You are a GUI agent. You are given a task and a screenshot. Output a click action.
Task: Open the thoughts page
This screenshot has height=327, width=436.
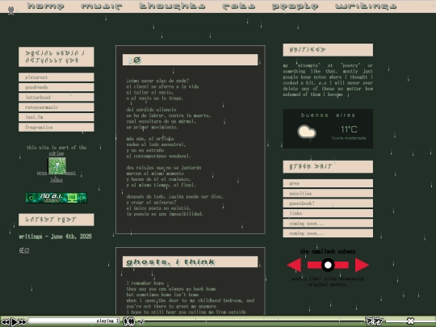[x=172, y=6]
